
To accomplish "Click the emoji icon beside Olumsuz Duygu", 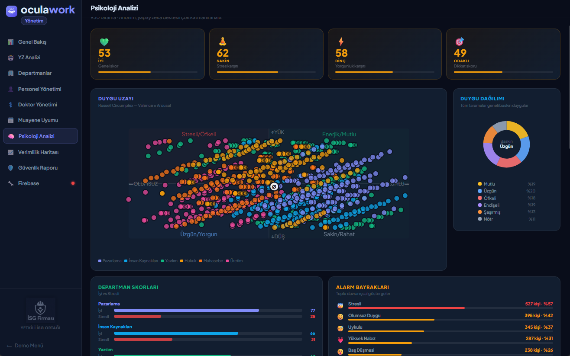I will pos(340,317).
